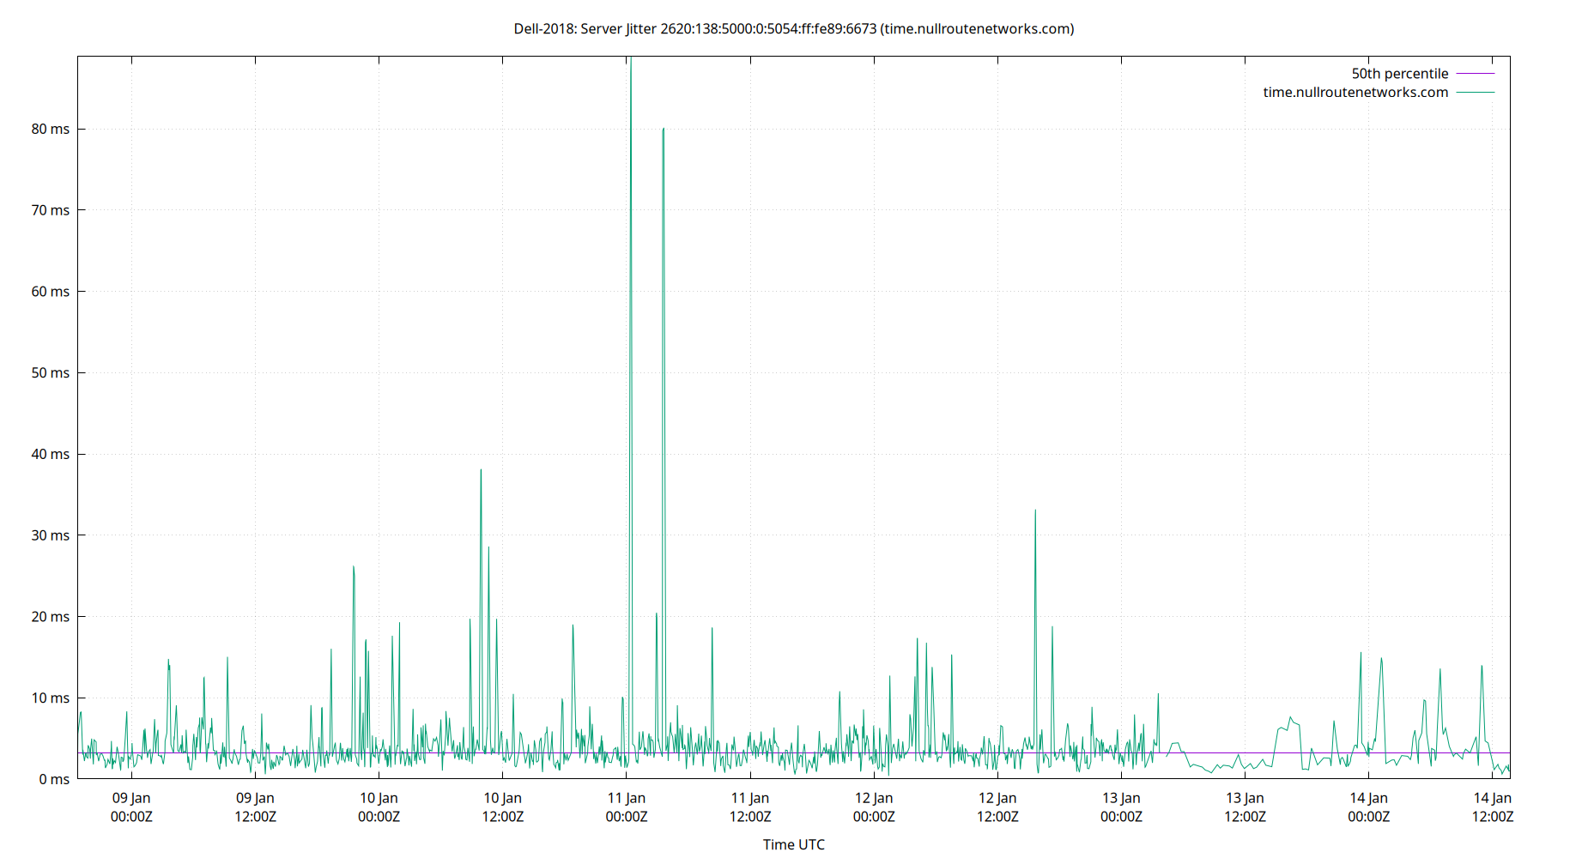Screen dimensions: 1588x858
Task: Click the 13 Jan 12:00Z tick label
Action: [x=1246, y=807]
